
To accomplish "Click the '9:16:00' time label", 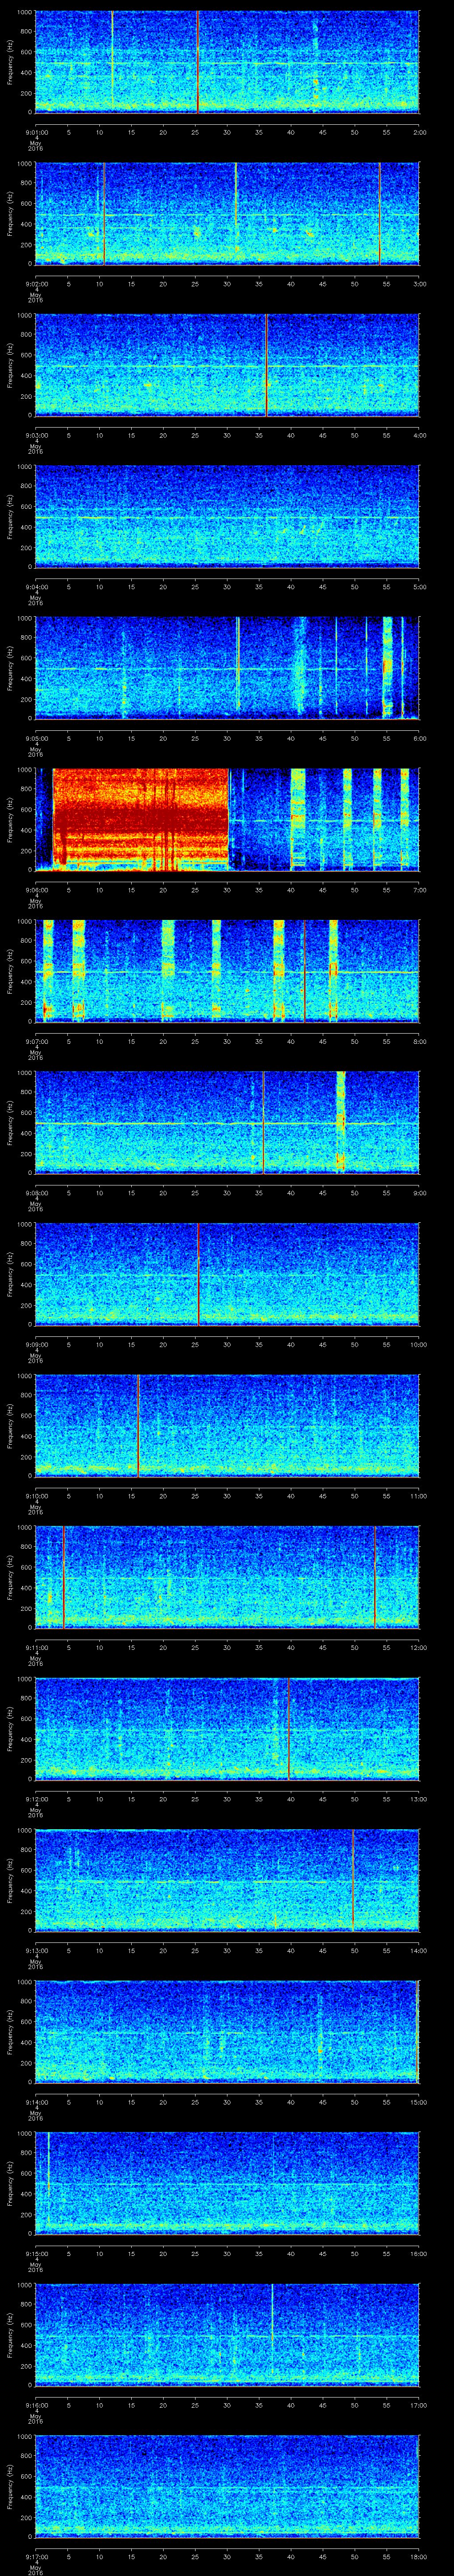I will coord(36,2405).
